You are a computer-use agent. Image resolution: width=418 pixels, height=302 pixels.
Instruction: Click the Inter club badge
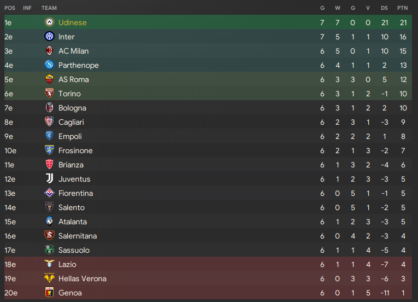49,36
